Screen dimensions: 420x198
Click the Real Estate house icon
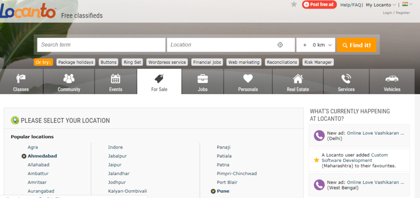pos(298,79)
